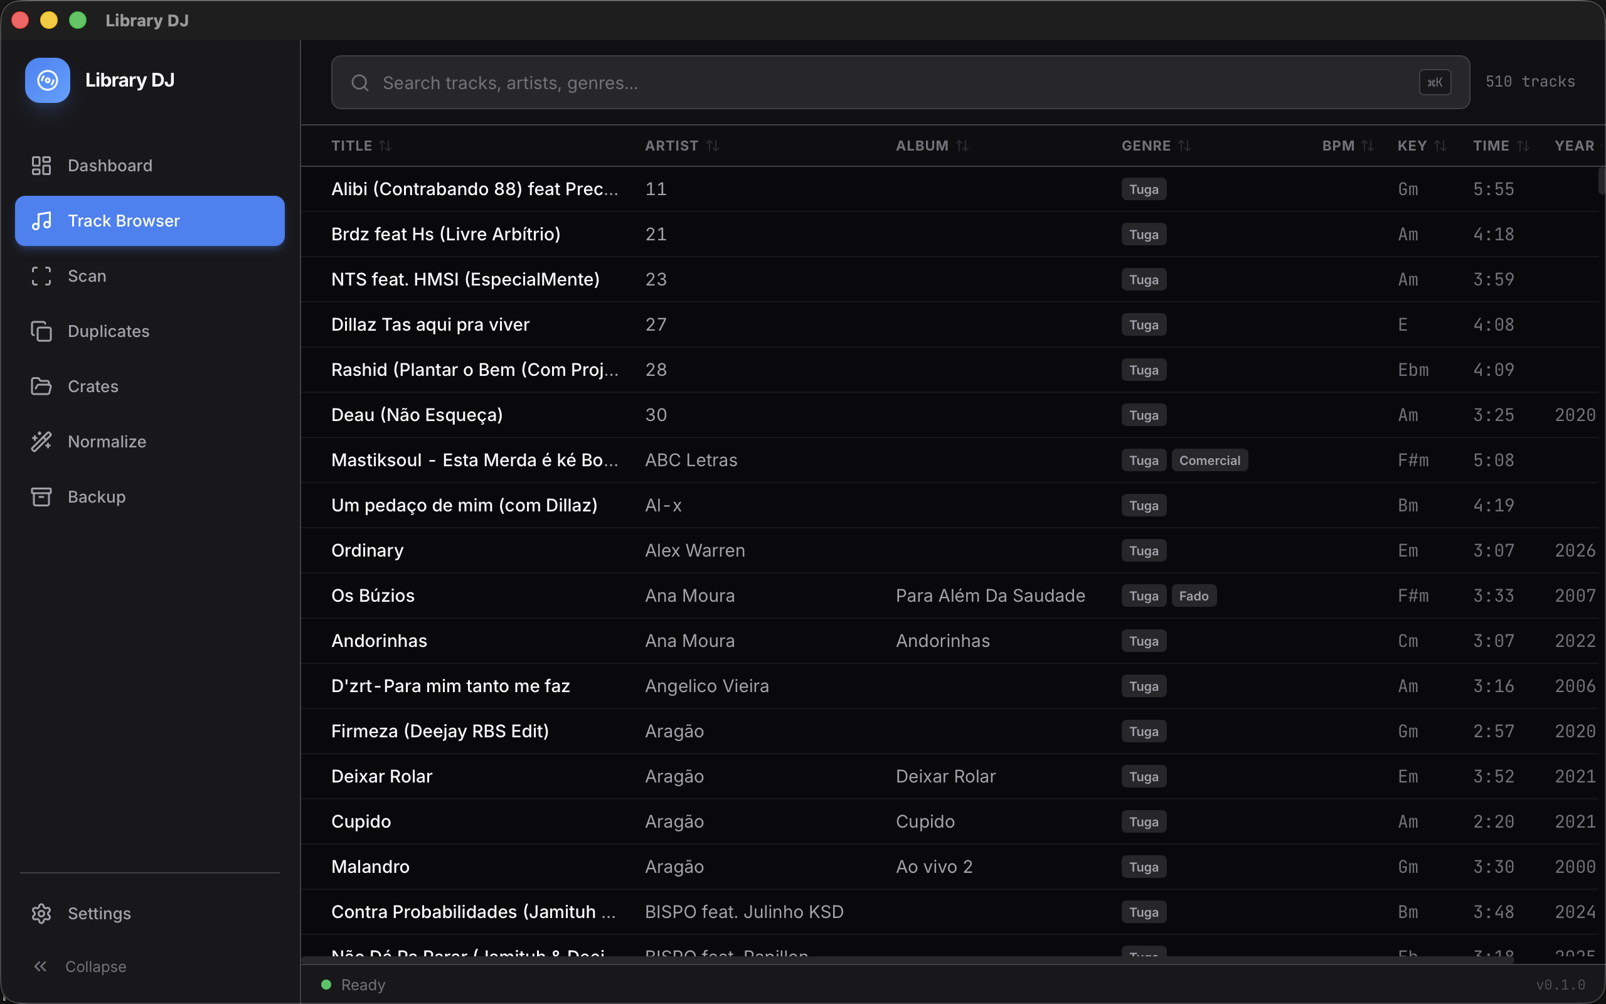Open the Backup tool
This screenshot has height=1004, width=1606.
(x=97, y=496)
